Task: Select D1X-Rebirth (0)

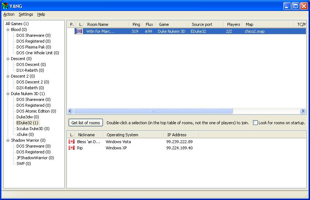Action: point(30,70)
